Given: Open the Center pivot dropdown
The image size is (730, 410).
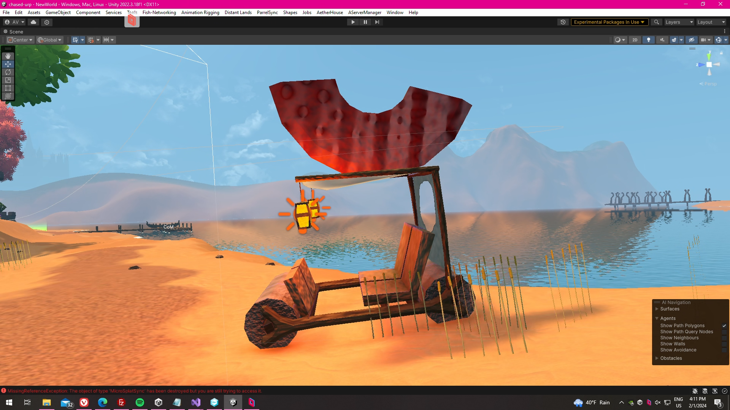Looking at the screenshot, I should click(21, 40).
